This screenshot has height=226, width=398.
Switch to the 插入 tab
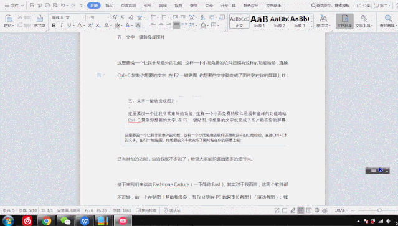[109, 6]
